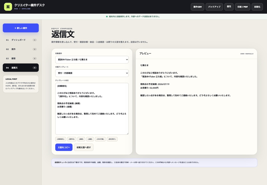Go to the 03 顧客 section
Screen dimensions: 267x185
tap(21, 59)
